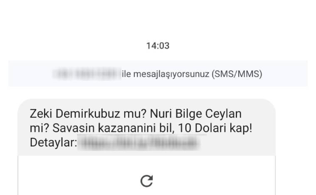The width and height of the screenshot is (316, 195).
Task: Tap the blurred link after Detaylar:
Action: (x=138, y=143)
